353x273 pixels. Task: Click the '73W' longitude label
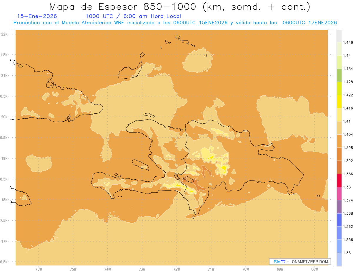tap(142, 269)
